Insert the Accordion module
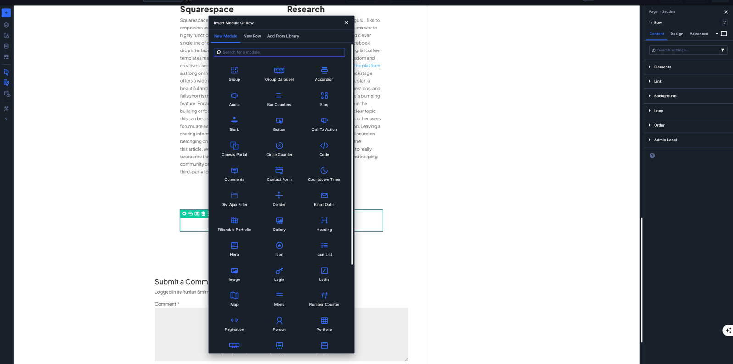 click(324, 74)
